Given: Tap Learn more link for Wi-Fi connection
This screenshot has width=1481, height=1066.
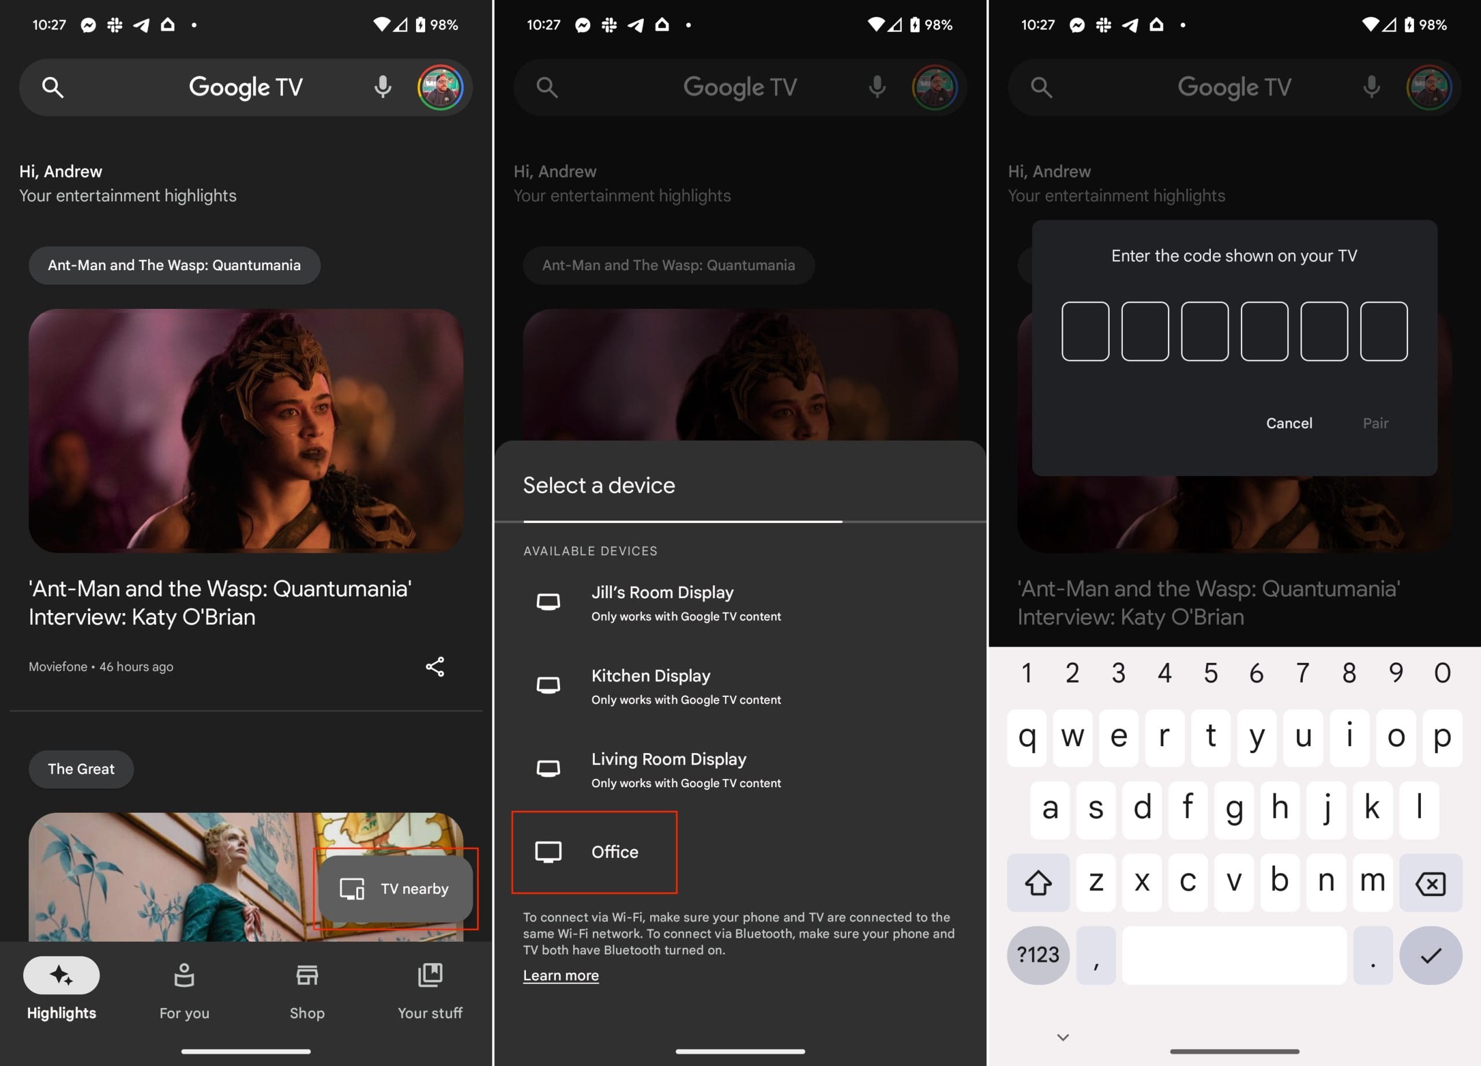Looking at the screenshot, I should [x=561, y=975].
